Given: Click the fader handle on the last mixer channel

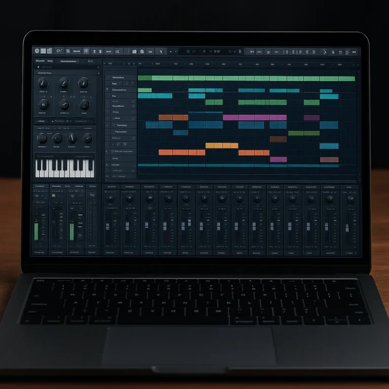Looking at the screenshot, I should coord(347,228).
